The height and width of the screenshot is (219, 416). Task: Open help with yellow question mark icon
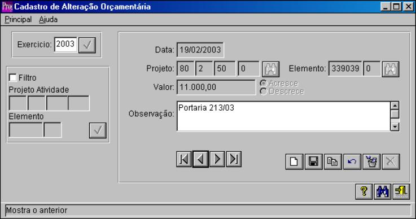pos(364,192)
